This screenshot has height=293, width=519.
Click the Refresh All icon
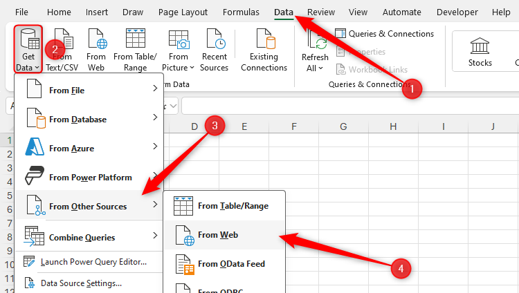coord(315,43)
